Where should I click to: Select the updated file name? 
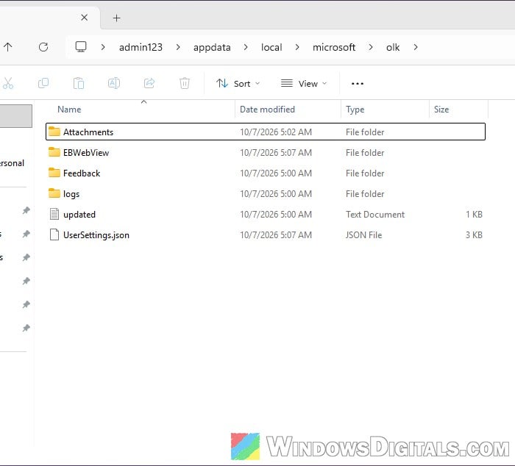tap(79, 215)
